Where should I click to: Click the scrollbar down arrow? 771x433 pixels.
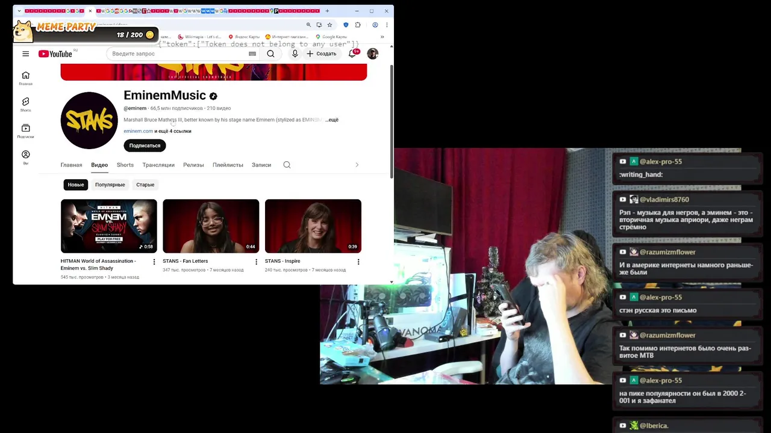click(x=392, y=281)
